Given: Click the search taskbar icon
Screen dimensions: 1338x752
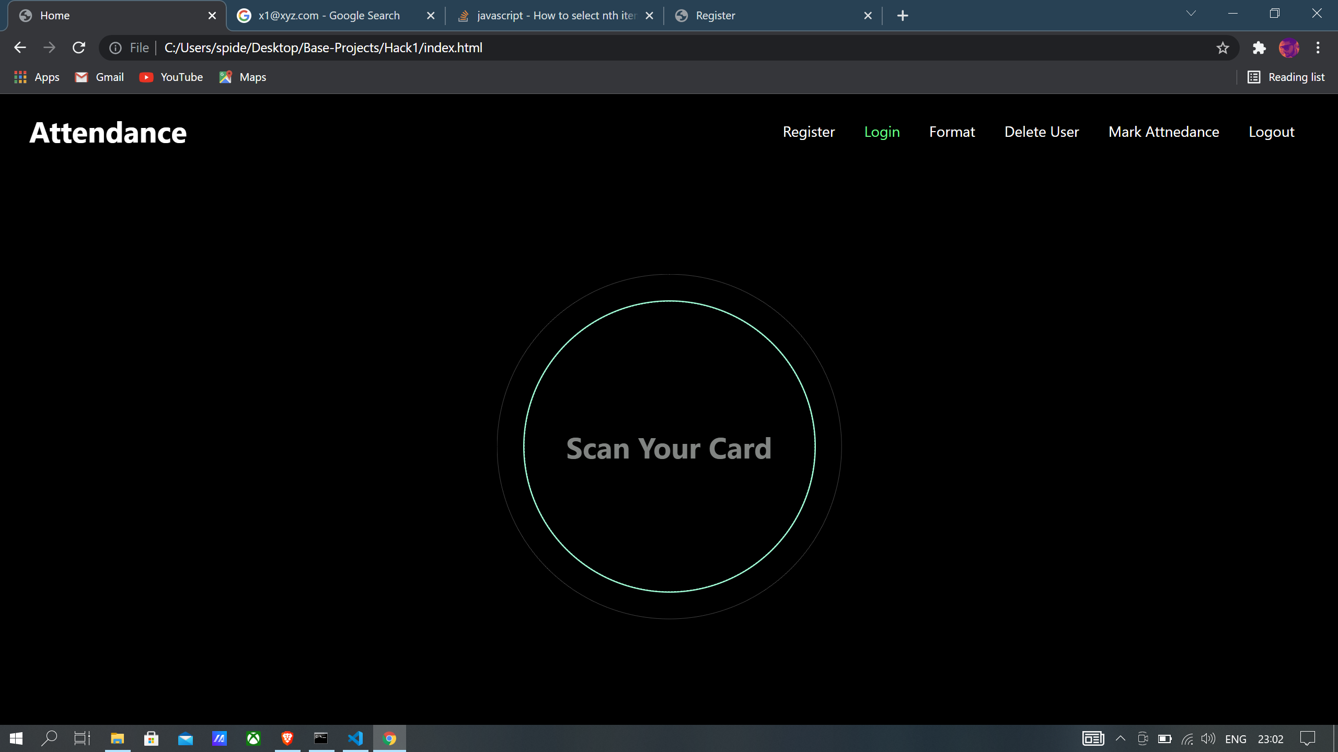Looking at the screenshot, I should pyautogui.click(x=50, y=737).
